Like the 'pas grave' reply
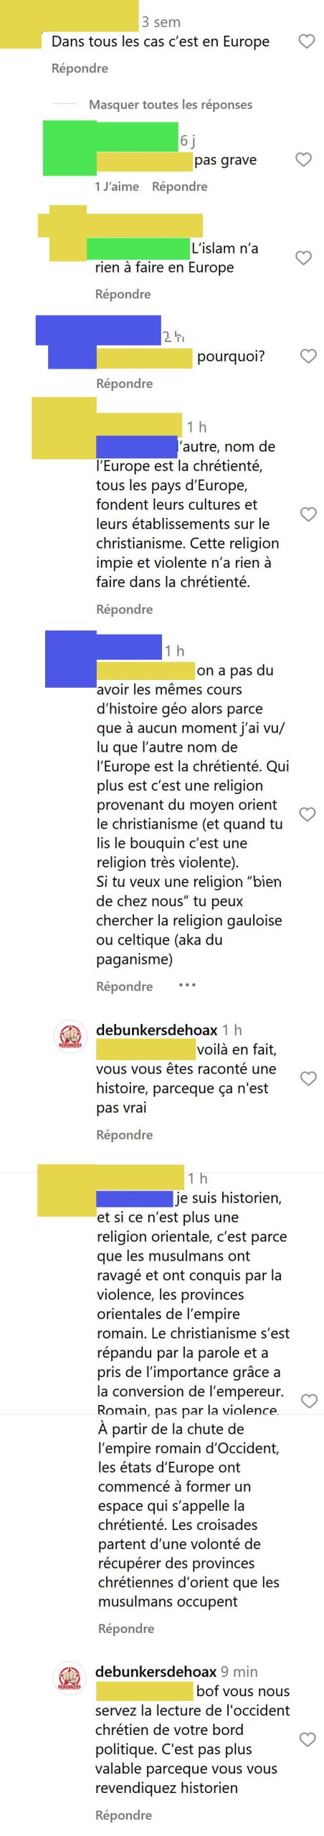This screenshot has width=324, height=1836. tap(304, 159)
